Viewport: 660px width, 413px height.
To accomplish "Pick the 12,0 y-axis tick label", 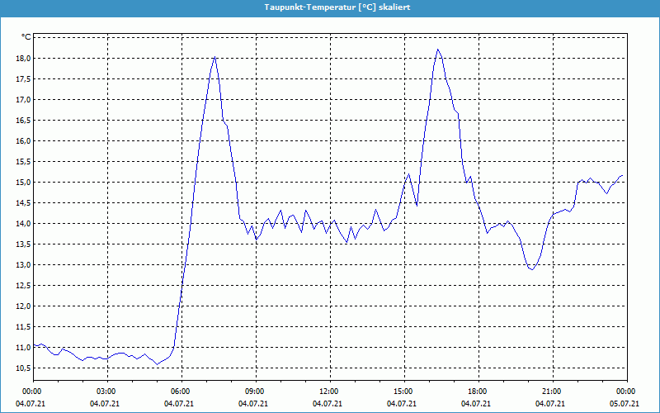I will tap(22, 306).
